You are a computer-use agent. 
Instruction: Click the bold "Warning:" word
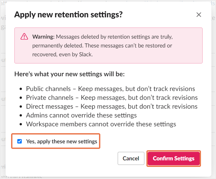coord(43,36)
